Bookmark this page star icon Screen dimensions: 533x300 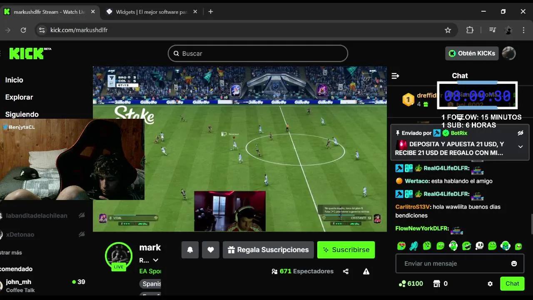point(448,30)
